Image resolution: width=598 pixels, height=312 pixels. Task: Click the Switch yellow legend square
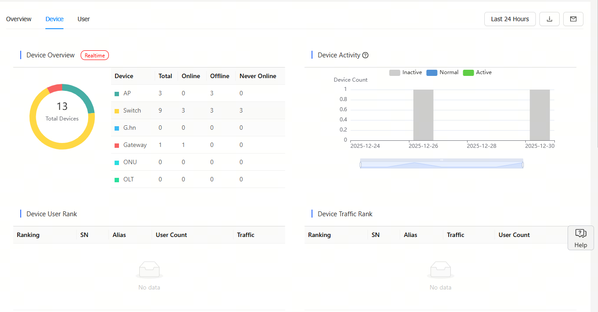pos(117,111)
